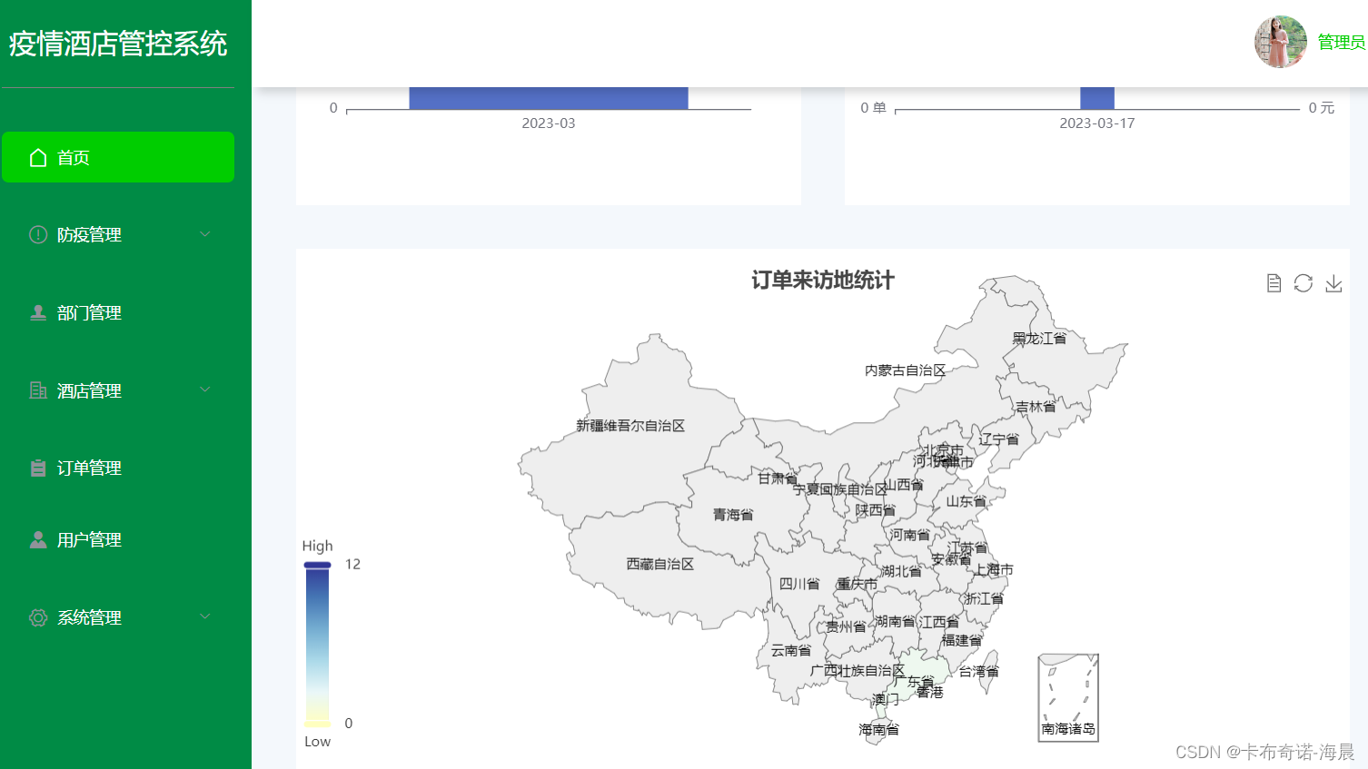
Task: Select 部门管理 in the sidebar
Action: (89, 312)
